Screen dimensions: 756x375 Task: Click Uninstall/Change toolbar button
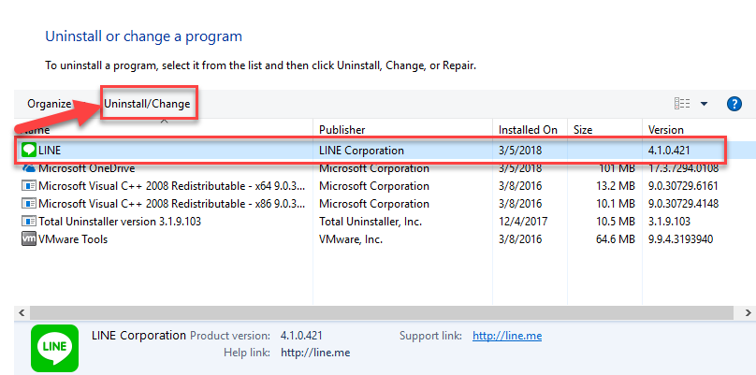[148, 104]
